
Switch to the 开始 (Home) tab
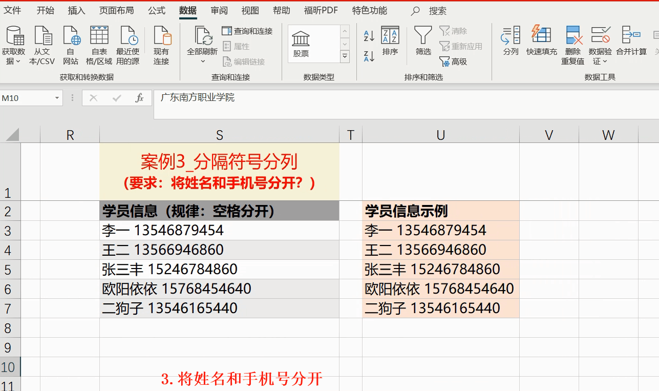[46, 10]
